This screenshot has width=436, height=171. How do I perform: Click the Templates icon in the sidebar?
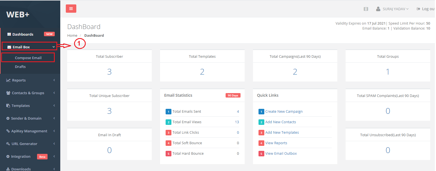8,106
